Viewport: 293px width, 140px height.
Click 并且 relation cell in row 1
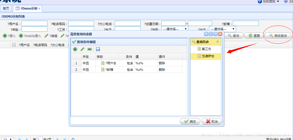tap(89, 63)
